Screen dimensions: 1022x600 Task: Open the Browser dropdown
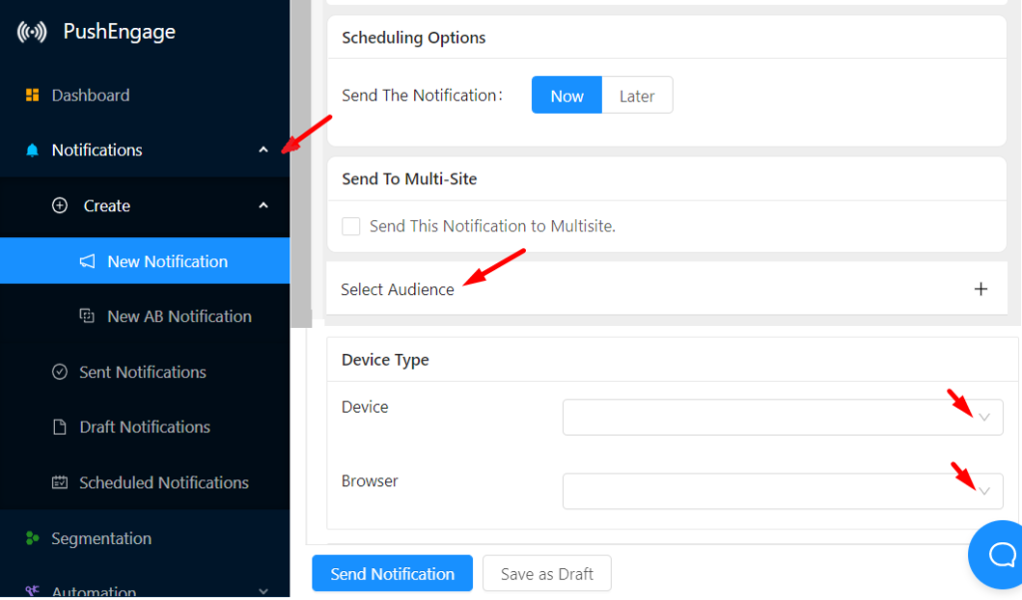pos(782,491)
